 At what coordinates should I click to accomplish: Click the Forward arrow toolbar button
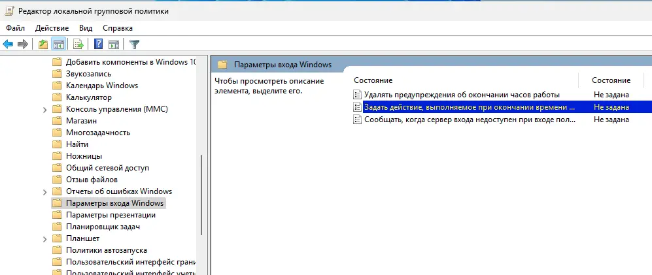tap(23, 44)
